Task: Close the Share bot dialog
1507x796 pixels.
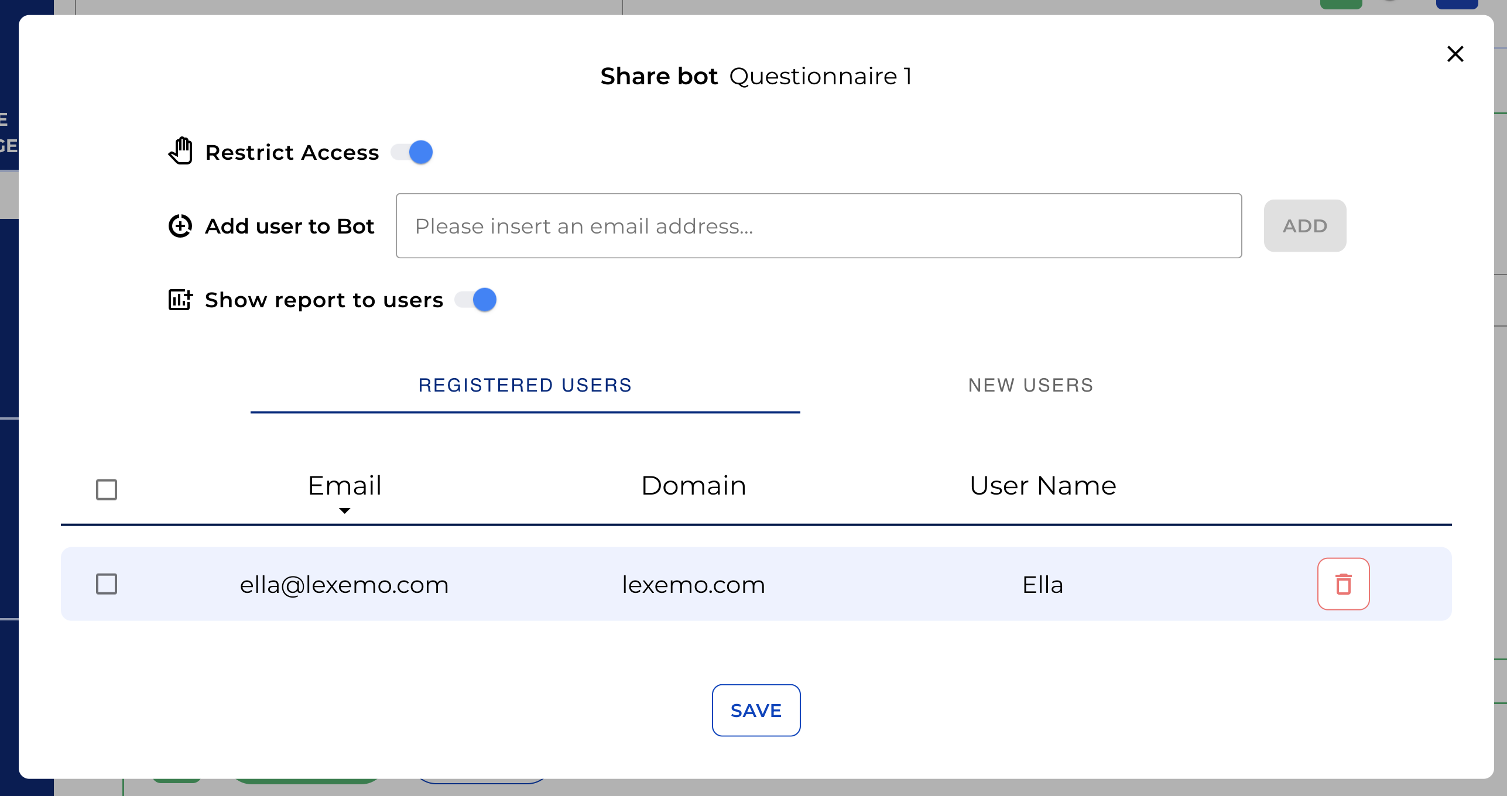Action: click(1455, 54)
